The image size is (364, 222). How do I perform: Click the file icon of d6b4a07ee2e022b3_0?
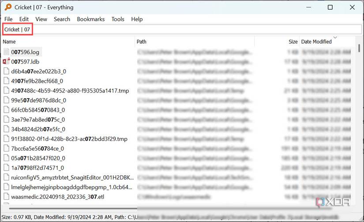[6, 71]
